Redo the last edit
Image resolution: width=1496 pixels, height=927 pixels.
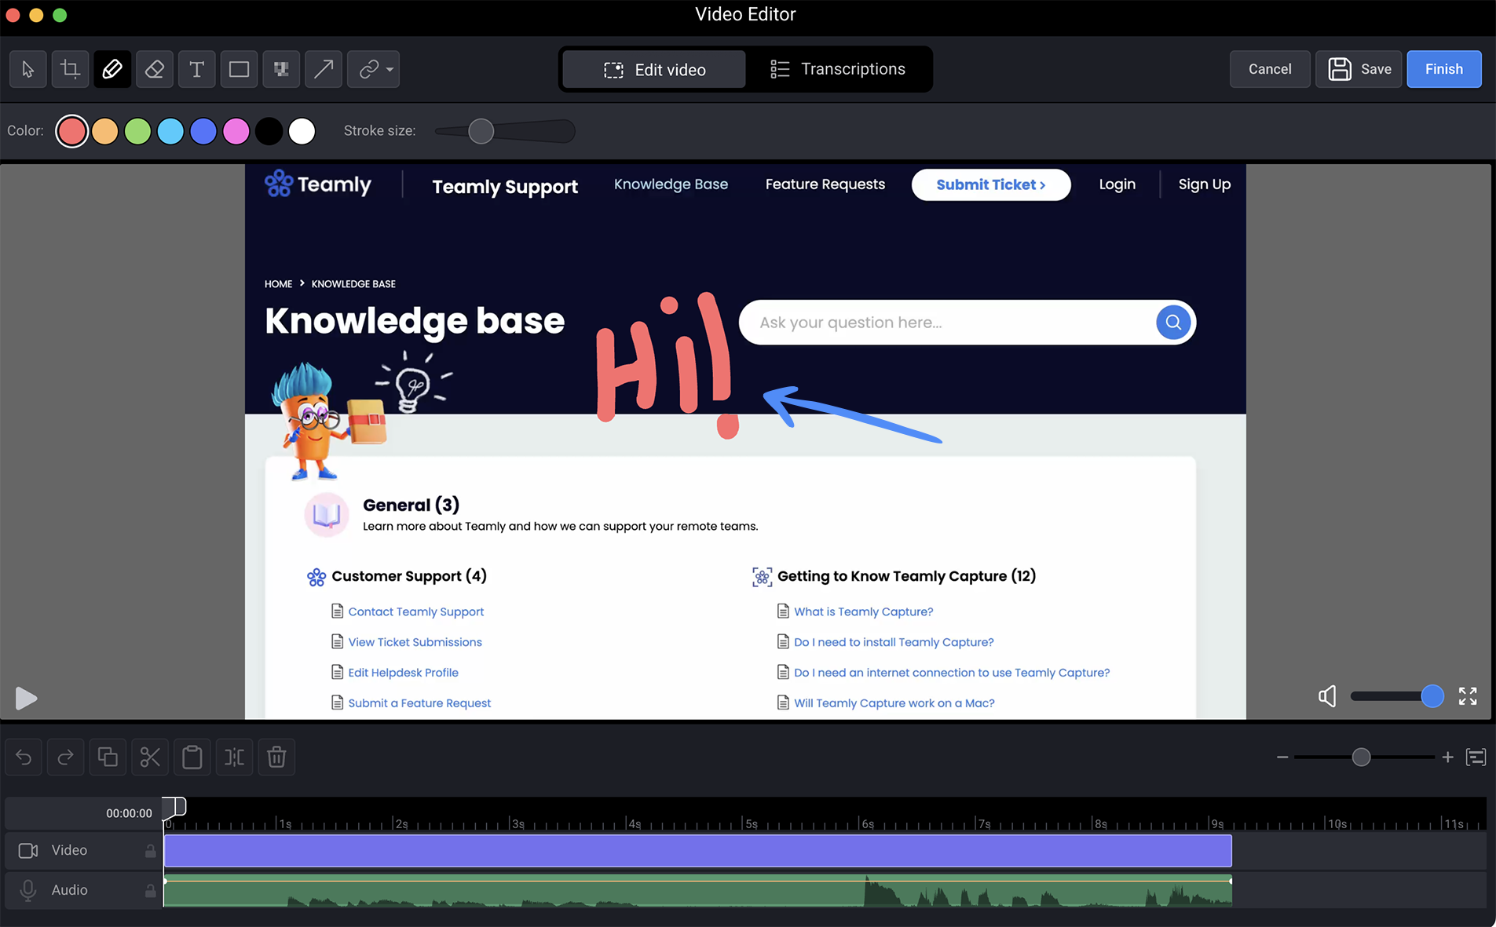(66, 757)
